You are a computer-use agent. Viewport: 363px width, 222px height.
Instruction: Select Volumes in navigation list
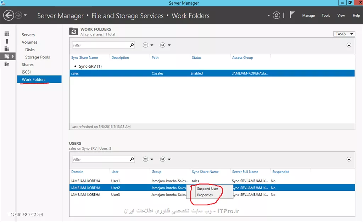tap(29, 42)
